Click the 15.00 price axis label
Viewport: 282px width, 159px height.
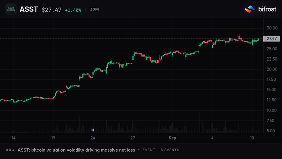(x=272, y=90)
